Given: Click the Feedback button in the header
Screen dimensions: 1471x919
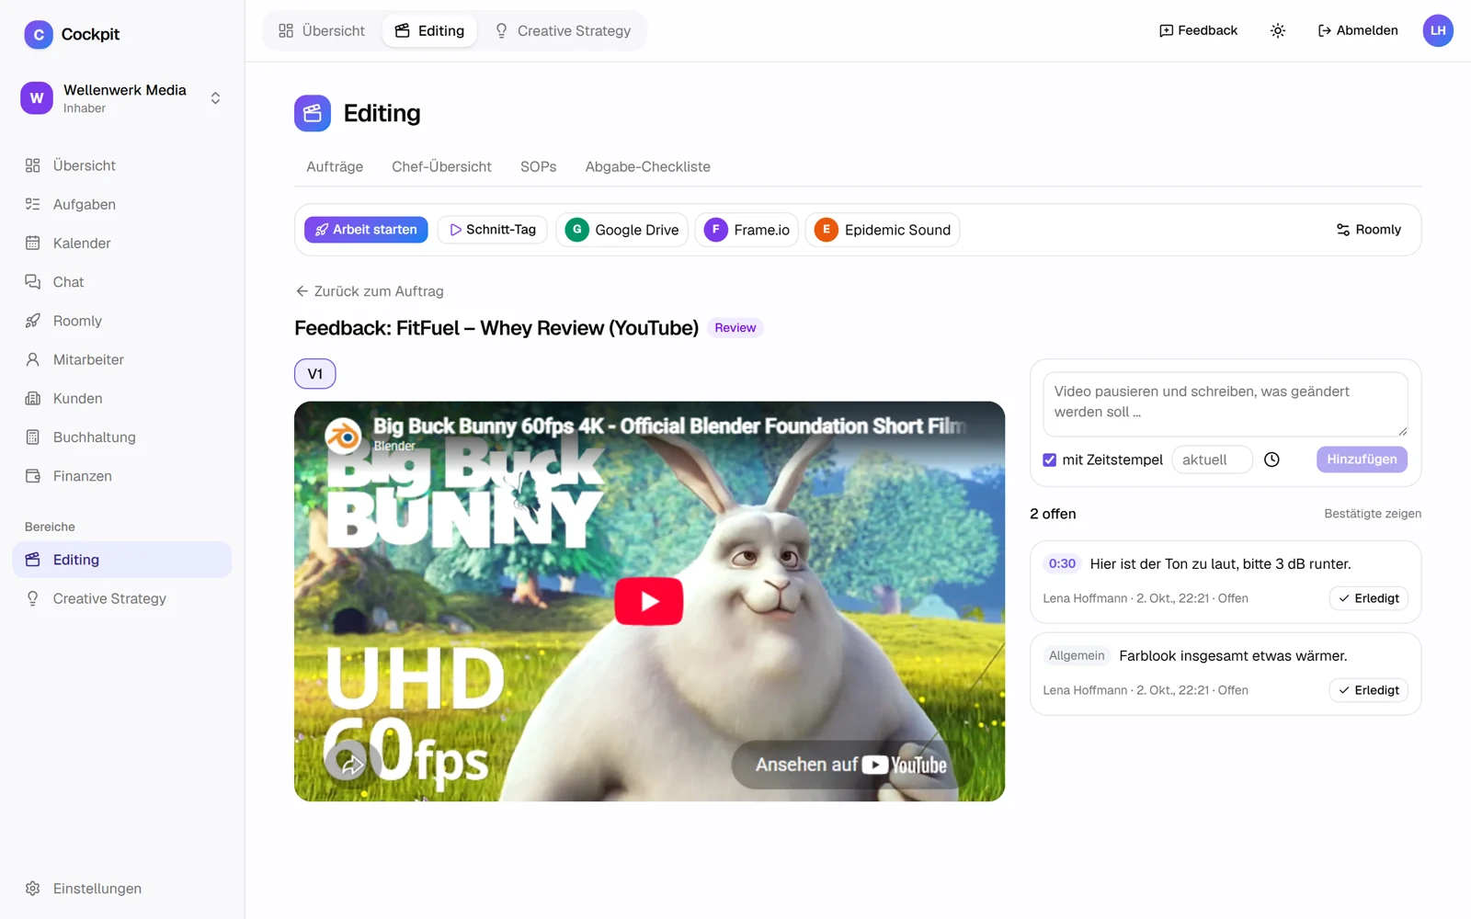Looking at the screenshot, I should (1198, 30).
